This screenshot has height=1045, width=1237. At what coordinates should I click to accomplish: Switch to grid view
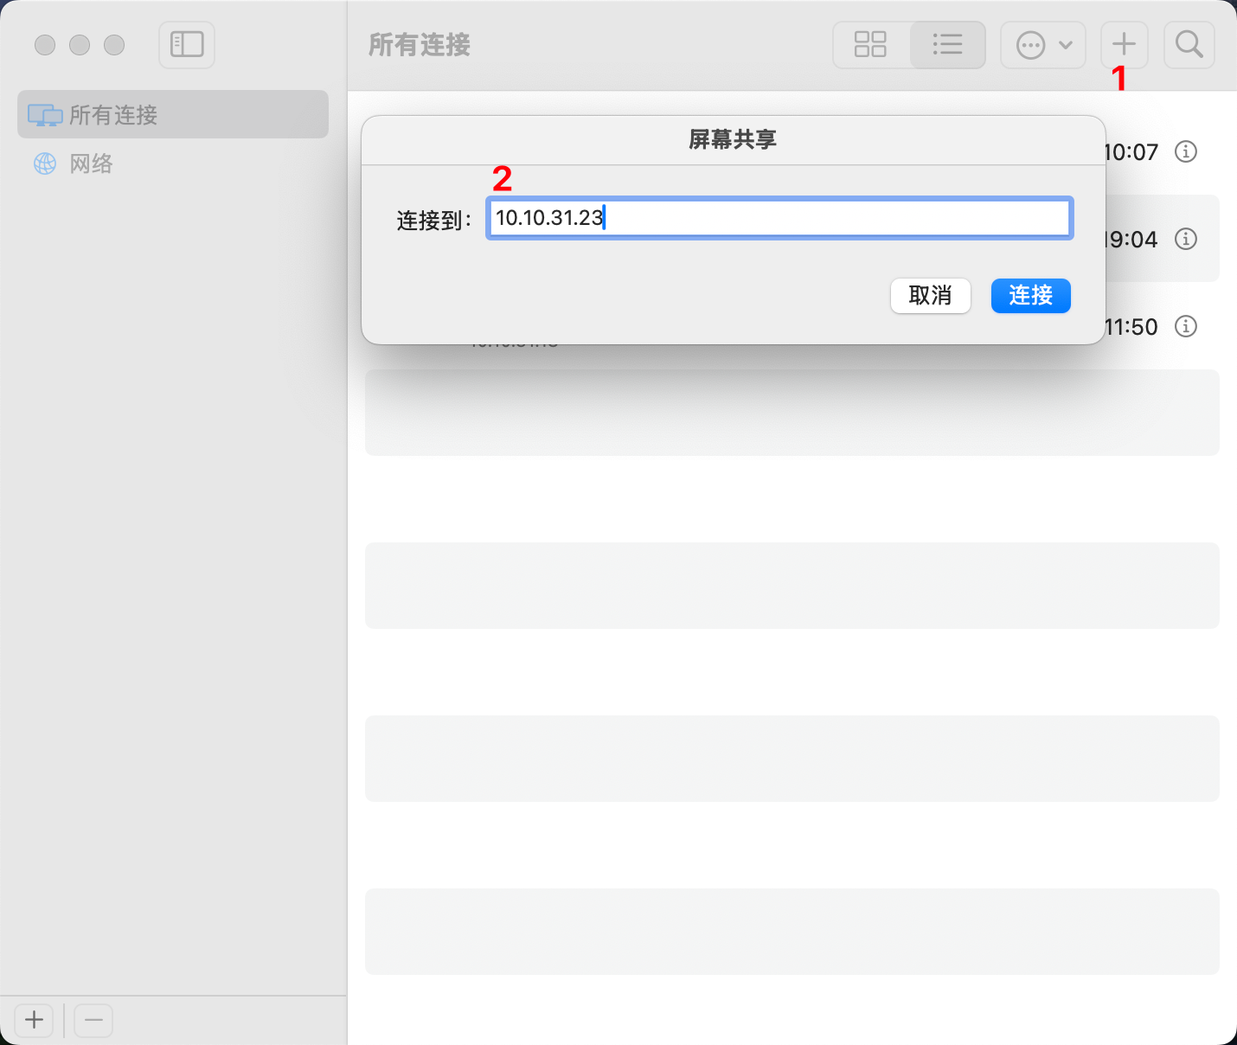(870, 44)
